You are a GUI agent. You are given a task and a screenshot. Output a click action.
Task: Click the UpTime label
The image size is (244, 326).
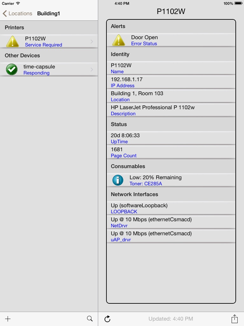119,142
